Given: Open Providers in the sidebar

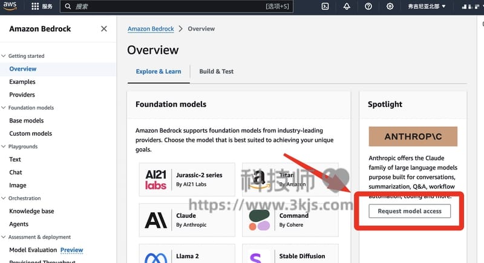Looking at the screenshot, I should 22,95.
